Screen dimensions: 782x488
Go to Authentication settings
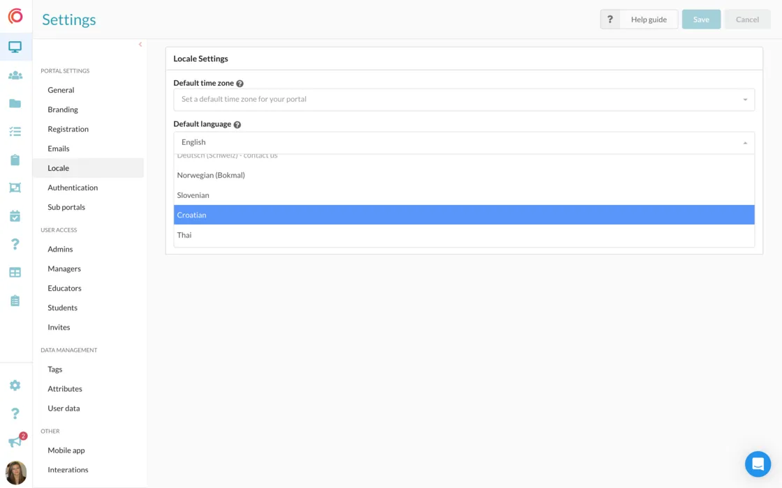73,188
